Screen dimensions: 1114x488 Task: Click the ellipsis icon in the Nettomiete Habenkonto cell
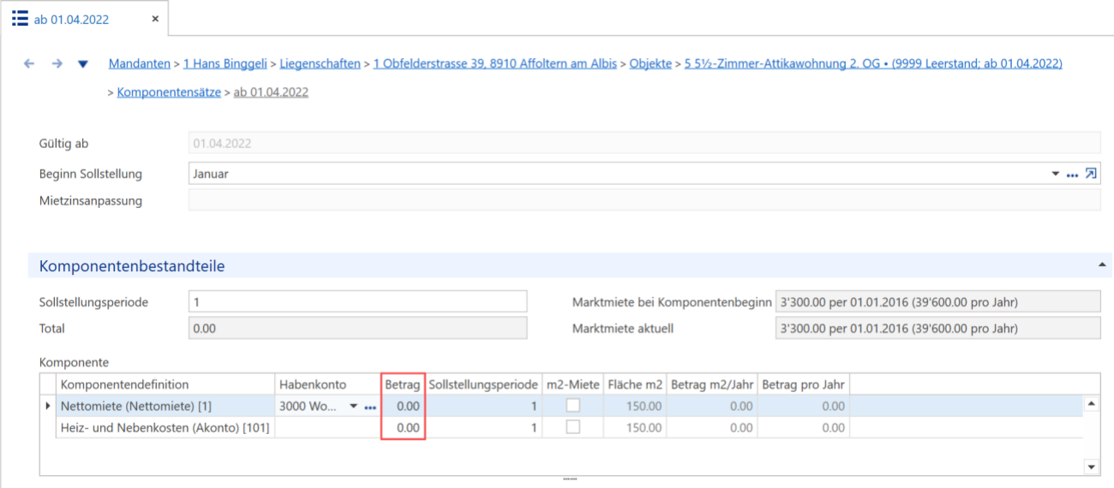point(370,407)
